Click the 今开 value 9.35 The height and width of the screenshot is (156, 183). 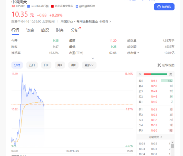pyautogui.click(x=56, y=41)
